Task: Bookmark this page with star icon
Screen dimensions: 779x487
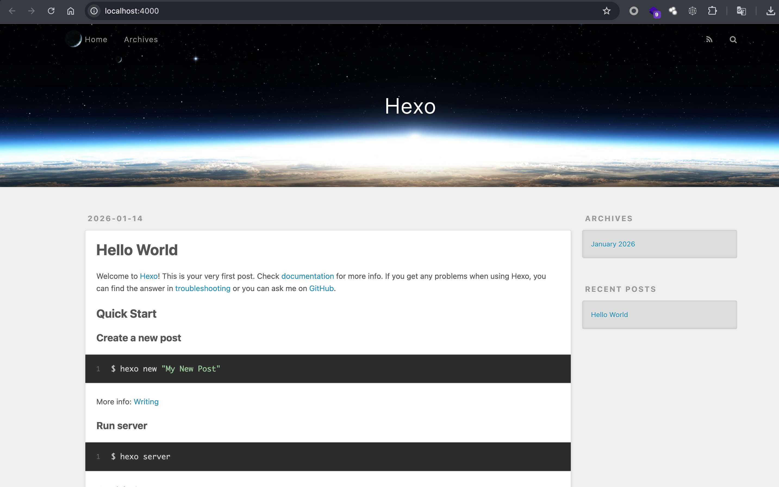Action: 606,11
